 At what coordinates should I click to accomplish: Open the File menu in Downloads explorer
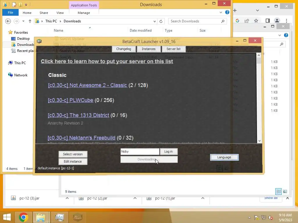tap(10, 12)
